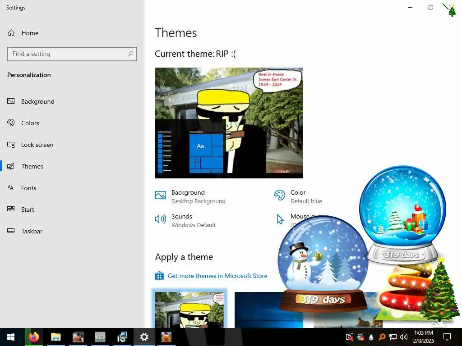
Task: Click the colorful people tray icon
Action: pos(360,337)
